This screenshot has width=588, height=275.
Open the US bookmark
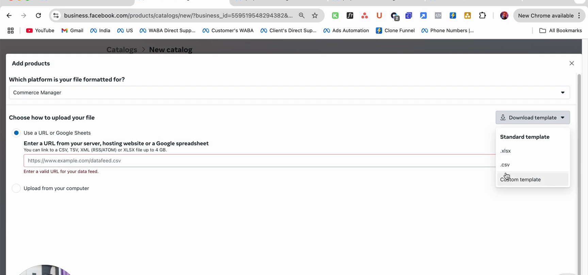[125, 31]
